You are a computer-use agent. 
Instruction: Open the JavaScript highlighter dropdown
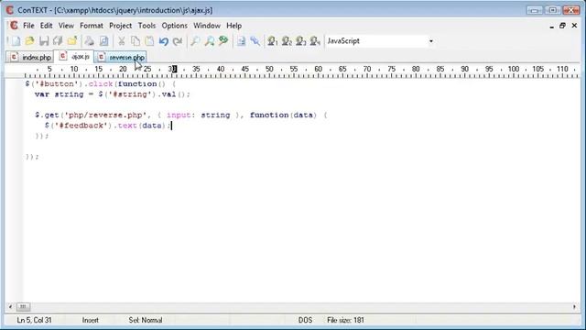click(x=431, y=41)
